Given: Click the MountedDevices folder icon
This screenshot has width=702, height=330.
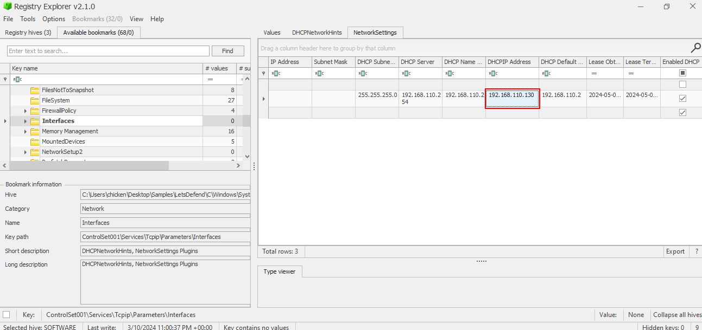Looking at the screenshot, I should tap(35, 141).
